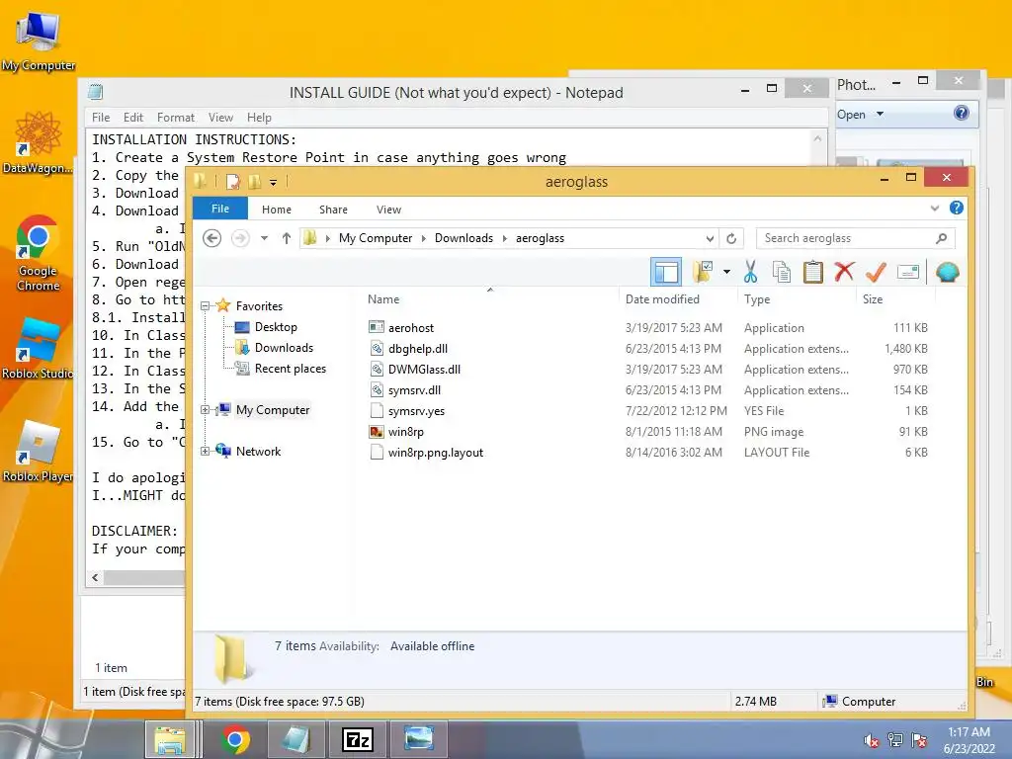
Task: Go back with the Back arrow
Action: [x=211, y=238]
